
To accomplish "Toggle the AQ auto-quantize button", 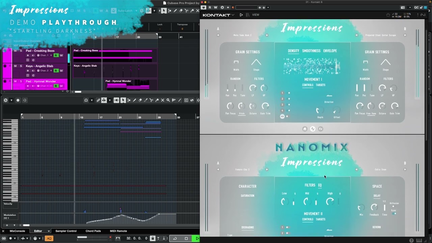I will 49,238.
